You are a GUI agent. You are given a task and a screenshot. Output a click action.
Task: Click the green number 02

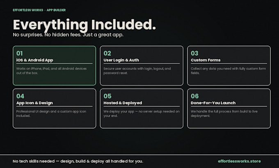point(107,53)
